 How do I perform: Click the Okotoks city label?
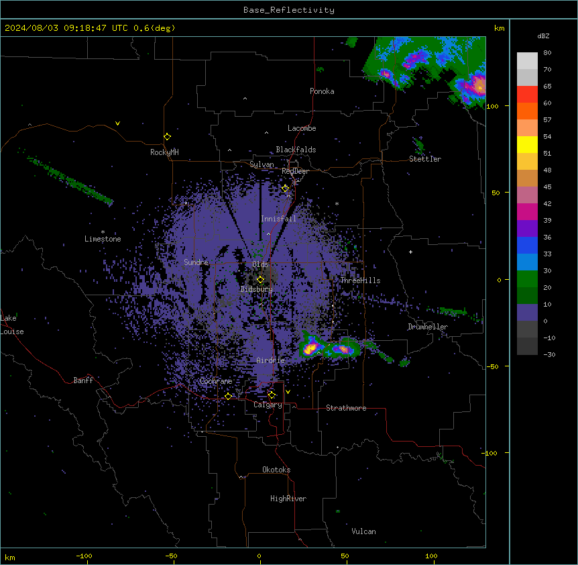coord(276,470)
